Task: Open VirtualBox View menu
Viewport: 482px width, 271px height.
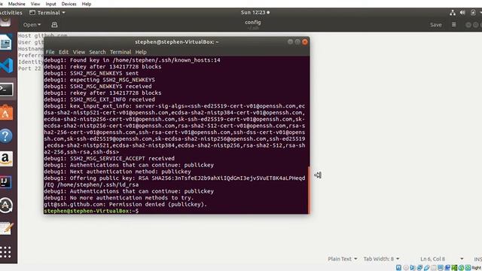Action: 35,4
